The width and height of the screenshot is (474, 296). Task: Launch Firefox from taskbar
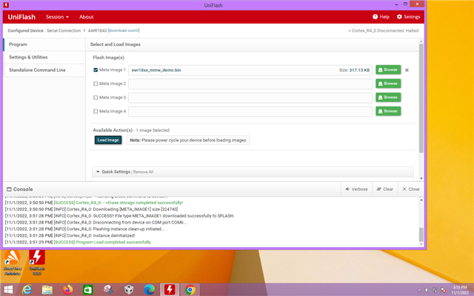pyautogui.click(x=67, y=289)
